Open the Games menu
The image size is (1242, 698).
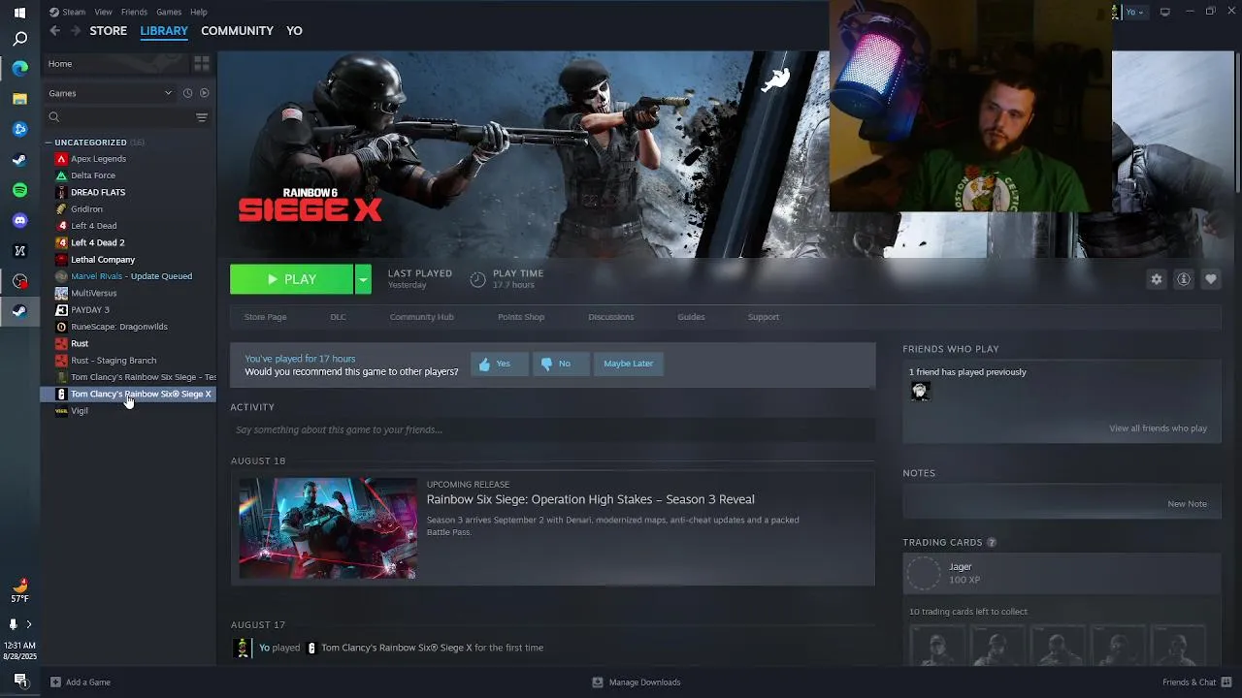click(169, 12)
